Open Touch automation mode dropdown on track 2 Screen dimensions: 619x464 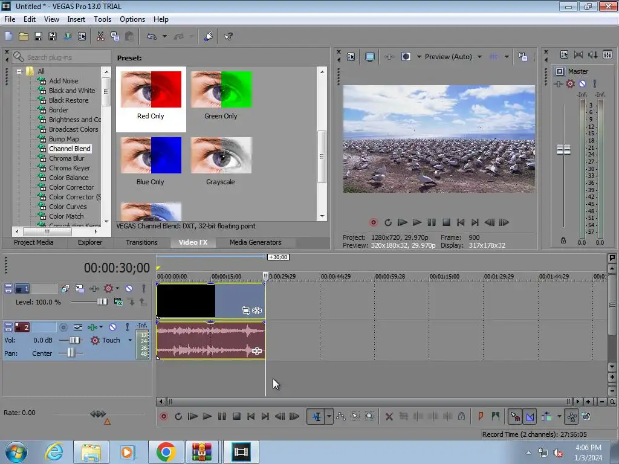(x=130, y=340)
